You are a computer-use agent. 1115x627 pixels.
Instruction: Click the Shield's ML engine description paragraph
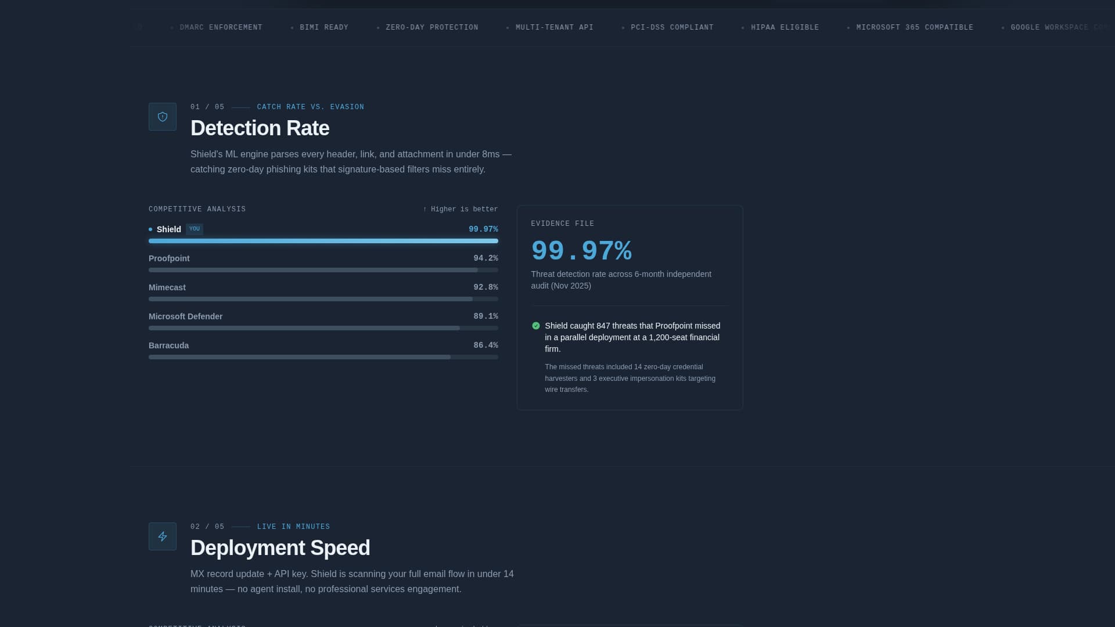(x=351, y=162)
